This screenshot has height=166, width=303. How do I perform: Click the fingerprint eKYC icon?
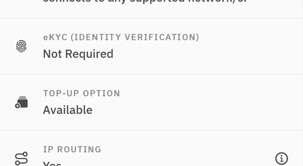tap(21, 46)
